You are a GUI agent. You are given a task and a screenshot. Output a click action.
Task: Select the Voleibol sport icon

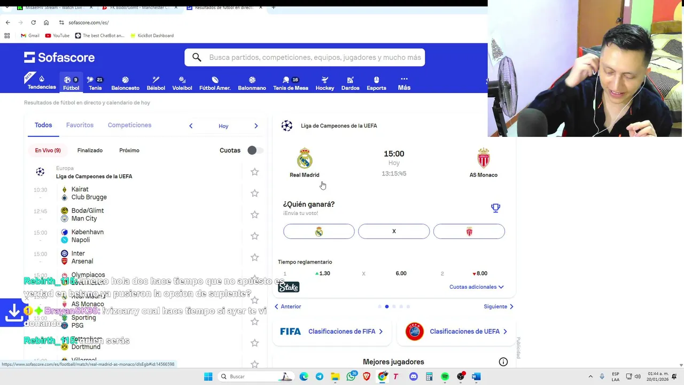(x=182, y=83)
